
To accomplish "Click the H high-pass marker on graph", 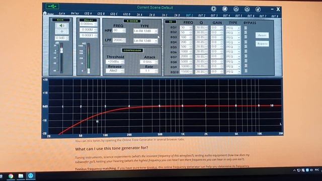I will click(97, 122).
